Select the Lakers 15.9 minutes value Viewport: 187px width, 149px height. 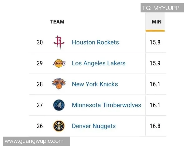155,63
